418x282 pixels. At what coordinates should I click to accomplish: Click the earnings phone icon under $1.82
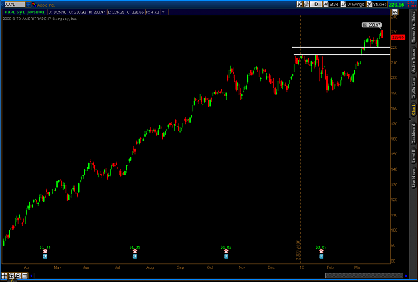(x=226, y=251)
